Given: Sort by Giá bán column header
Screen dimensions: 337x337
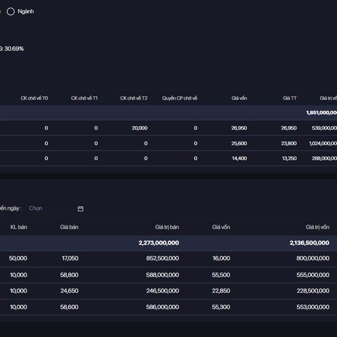Looking at the screenshot, I should click(x=69, y=227).
